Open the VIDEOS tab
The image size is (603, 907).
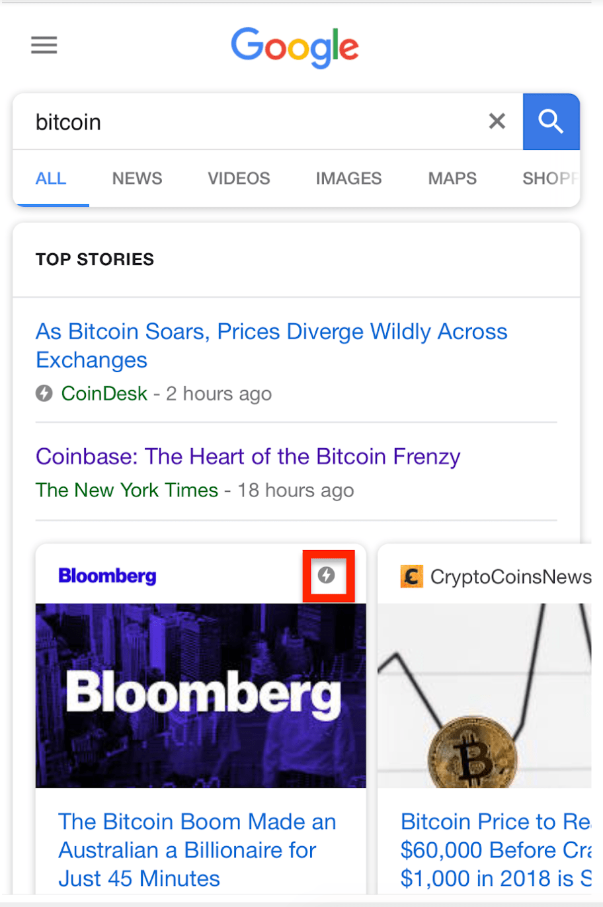pos(239,178)
